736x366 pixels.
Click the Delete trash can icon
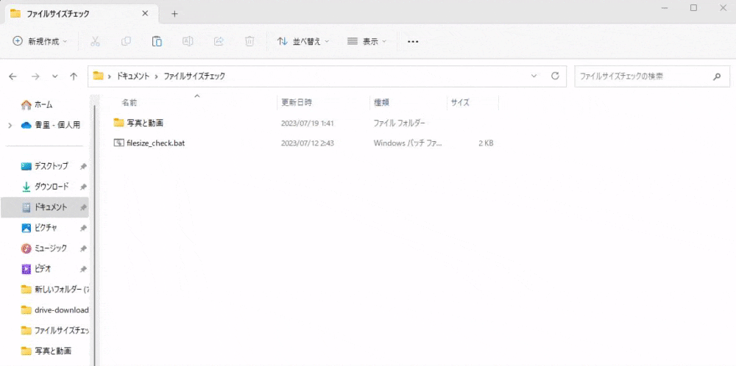tap(250, 42)
